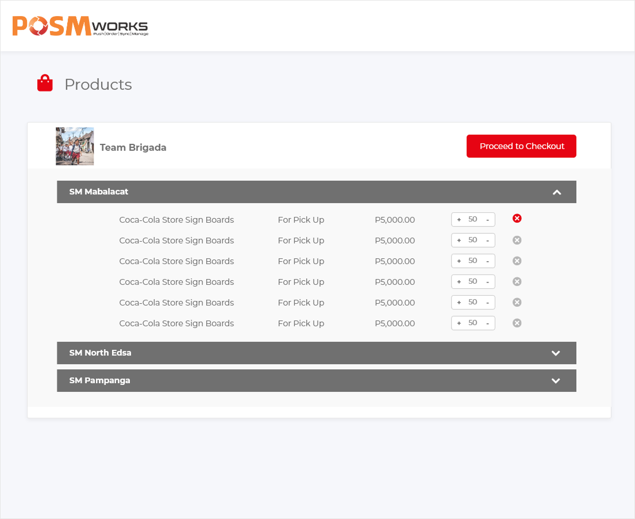The height and width of the screenshot is (519, 635).
Task: Click the Products page heading
Action: (98, 85)
